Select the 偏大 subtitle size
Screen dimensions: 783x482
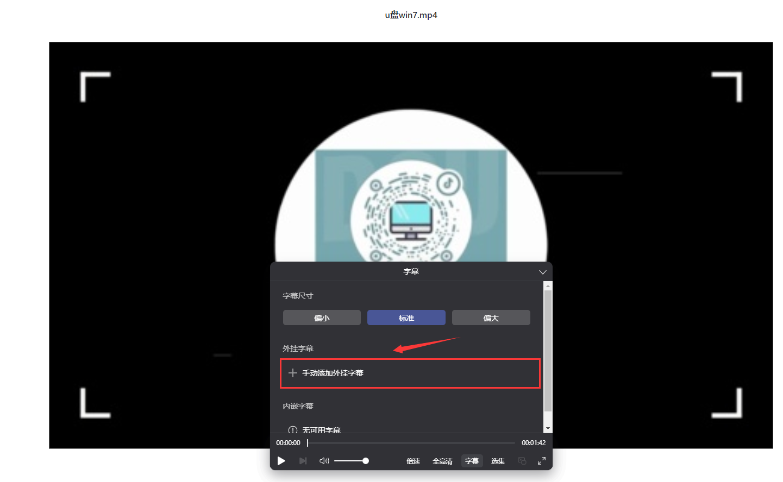click(491, 318)
